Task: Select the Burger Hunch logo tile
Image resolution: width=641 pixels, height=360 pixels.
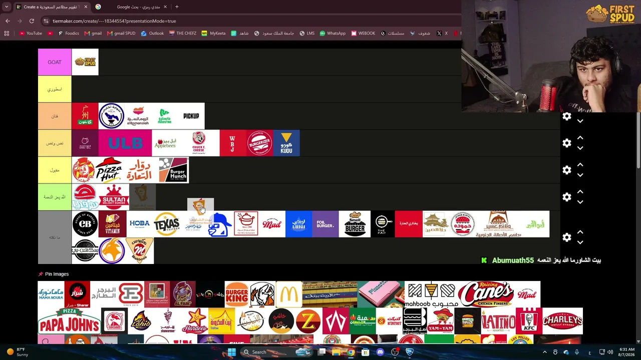Action: click(x=174, y=170)
